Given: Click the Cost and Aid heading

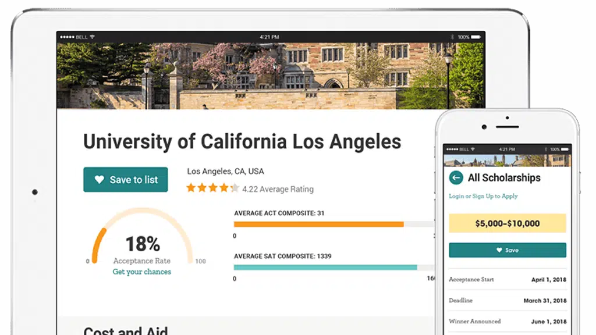Looking at the screenshot, I should [126, 330].
